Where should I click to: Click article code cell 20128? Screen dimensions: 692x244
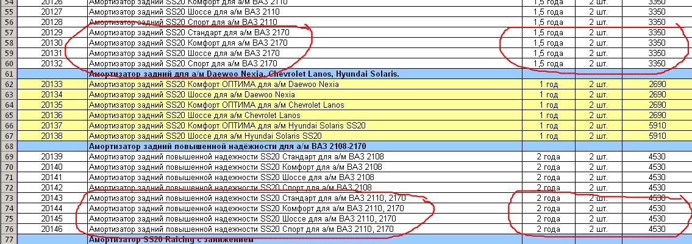point(52,22)
